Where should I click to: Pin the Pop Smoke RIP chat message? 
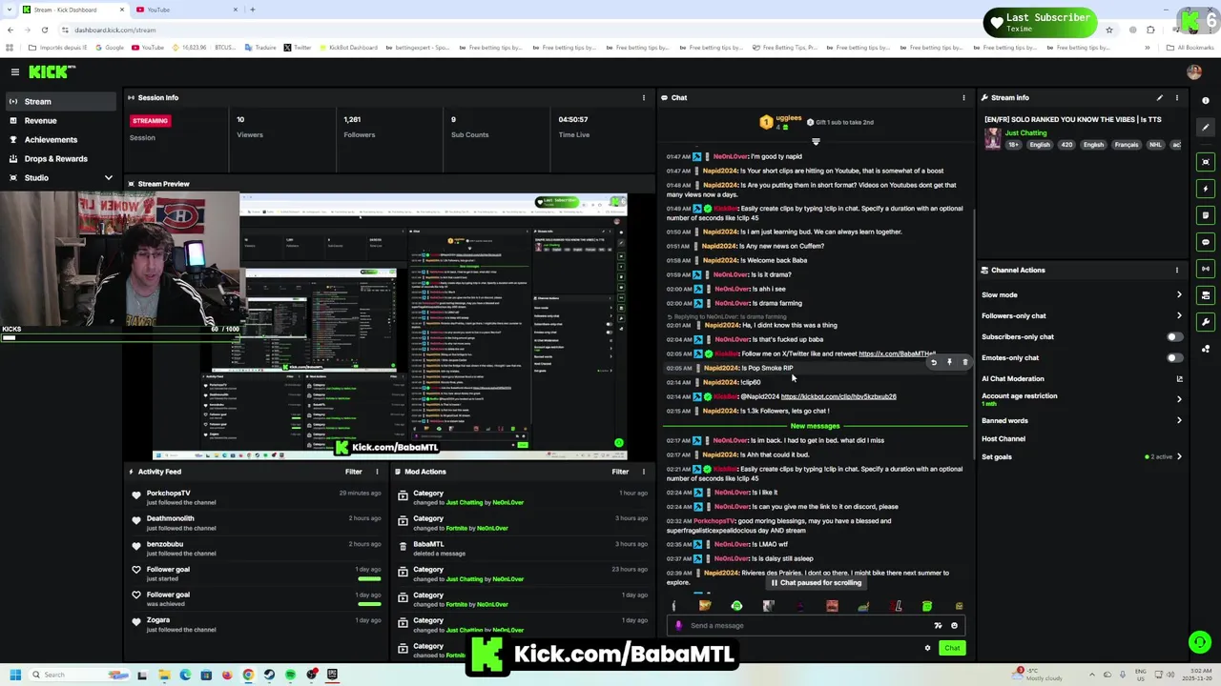click(x=949, y=362)
